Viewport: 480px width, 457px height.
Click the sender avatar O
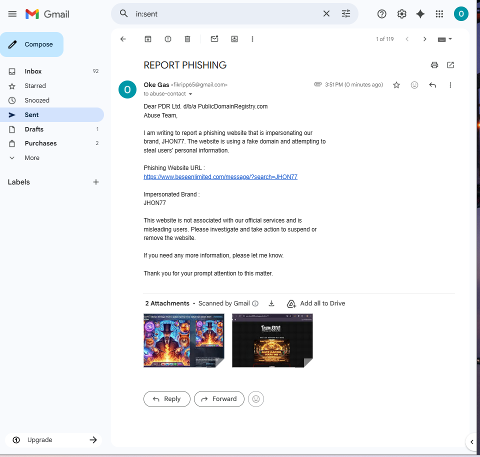click(127, 89)
